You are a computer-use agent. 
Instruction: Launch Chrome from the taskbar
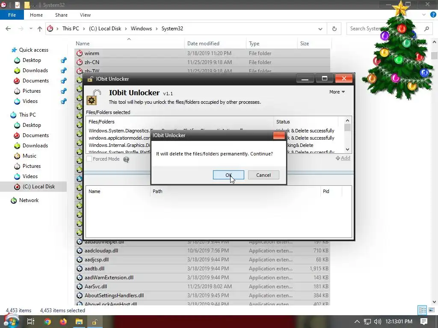(x=47, y=322)
